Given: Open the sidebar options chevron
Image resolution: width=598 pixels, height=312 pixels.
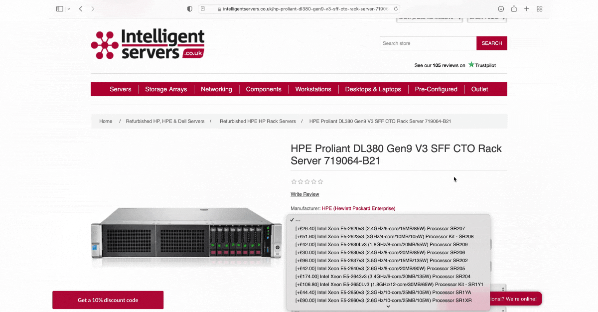Looking at the screenshot, I should click(x=69, y=9).
